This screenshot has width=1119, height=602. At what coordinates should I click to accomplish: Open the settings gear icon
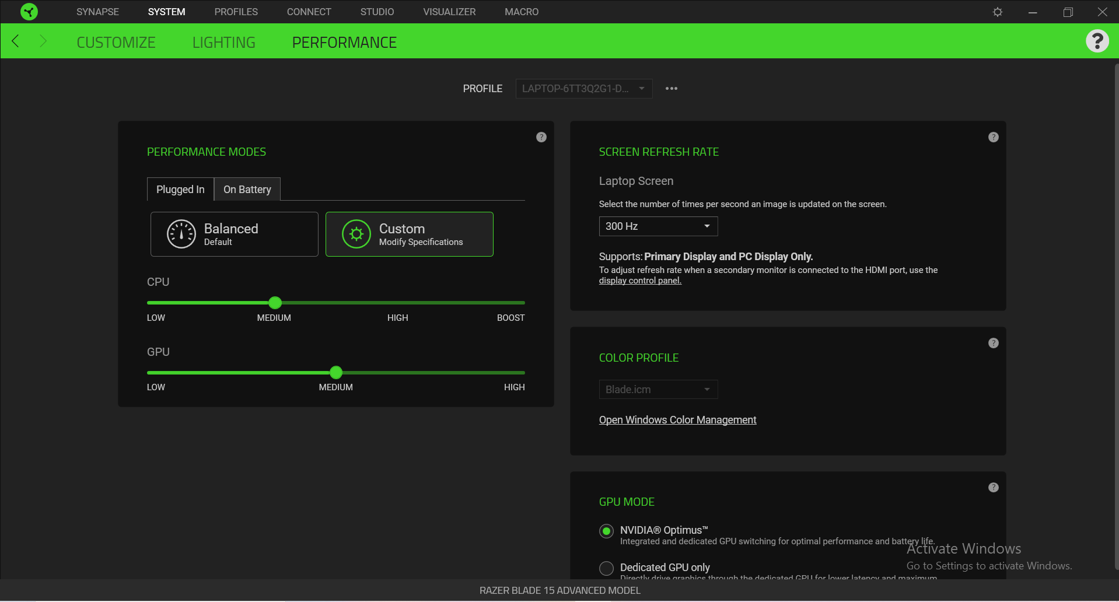pos(998,12)
